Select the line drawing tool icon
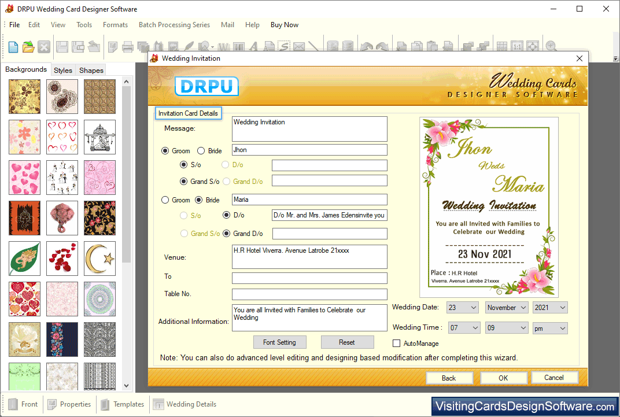This screenshot has height=417, width=620. click(313, 47)
